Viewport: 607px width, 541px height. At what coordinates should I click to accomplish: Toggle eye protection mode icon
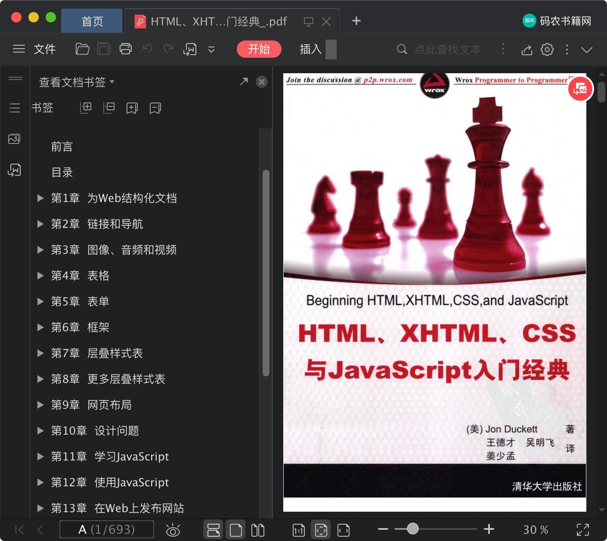tap(173, 530)
